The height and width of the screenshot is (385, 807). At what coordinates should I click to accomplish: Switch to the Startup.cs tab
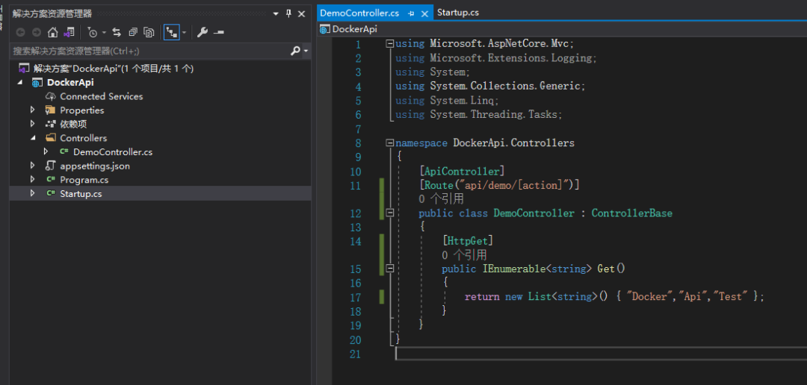[457, 13]
